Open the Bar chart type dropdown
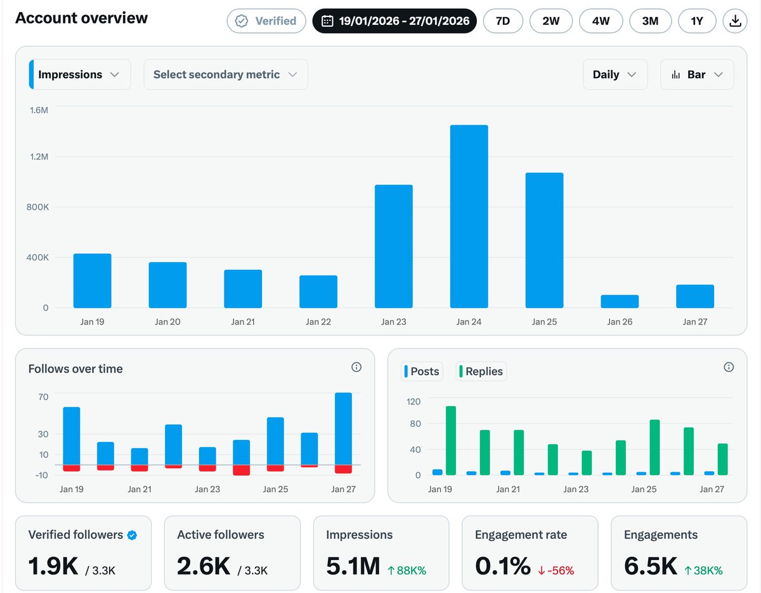The width and height of the screenshot is (761, 593). 697,74
